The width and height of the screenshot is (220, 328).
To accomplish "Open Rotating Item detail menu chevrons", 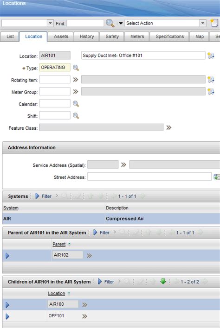I will coord(76,80).
